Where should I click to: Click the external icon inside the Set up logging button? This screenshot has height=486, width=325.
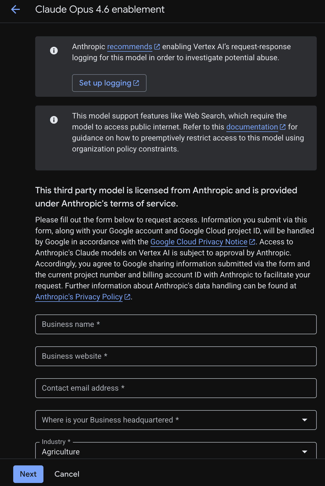coord(136,83)
